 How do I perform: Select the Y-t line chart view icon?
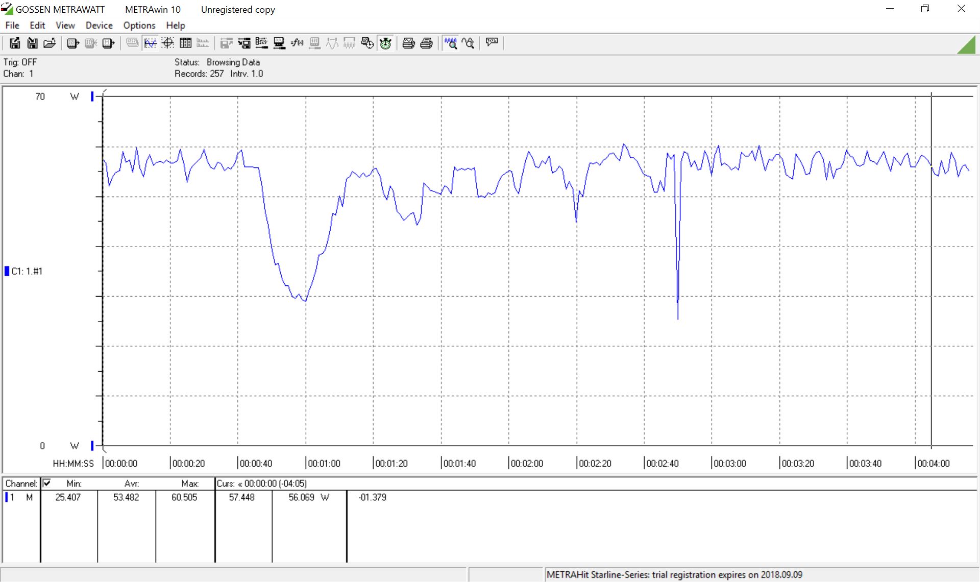click(150, 43)
